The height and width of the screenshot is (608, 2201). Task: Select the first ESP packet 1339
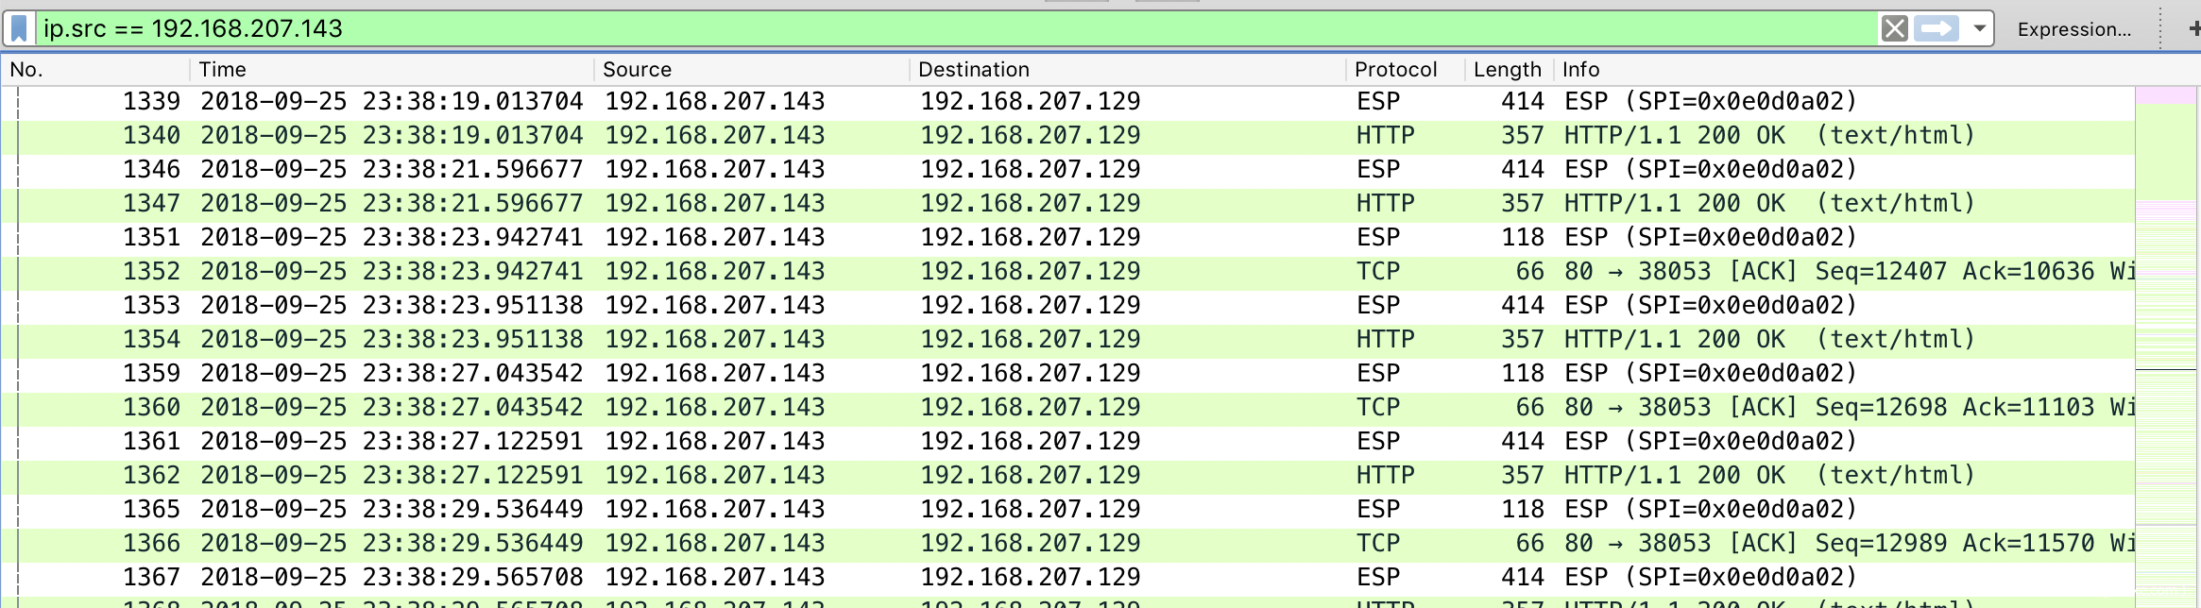pos(1039,101)
